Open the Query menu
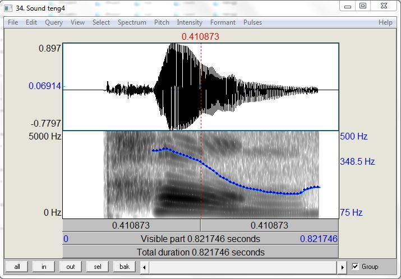The width and height of the screenshot is (401, 279). tap(54, 22)
